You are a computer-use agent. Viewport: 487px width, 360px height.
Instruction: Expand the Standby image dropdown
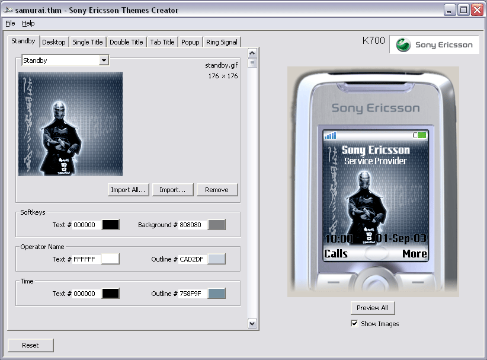104,60
